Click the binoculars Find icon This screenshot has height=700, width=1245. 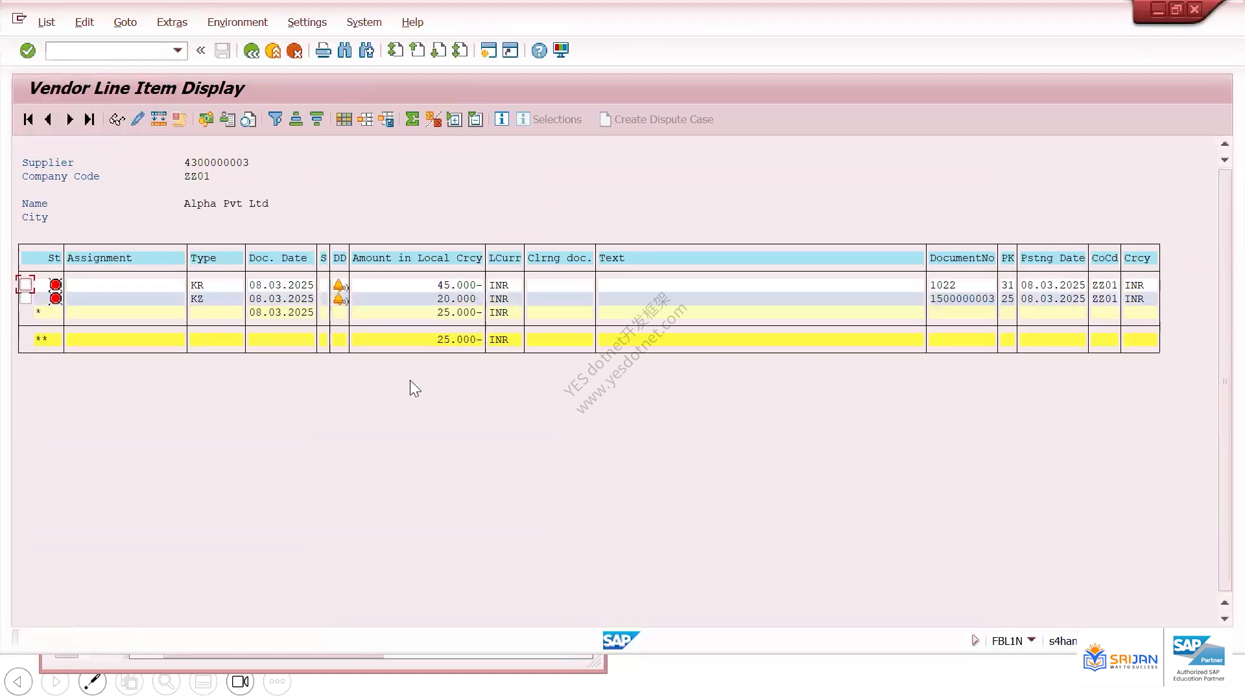[345, 51]
